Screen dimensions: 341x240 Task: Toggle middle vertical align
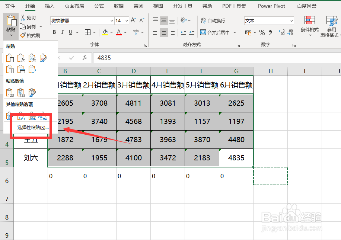(x=164, y=20)
